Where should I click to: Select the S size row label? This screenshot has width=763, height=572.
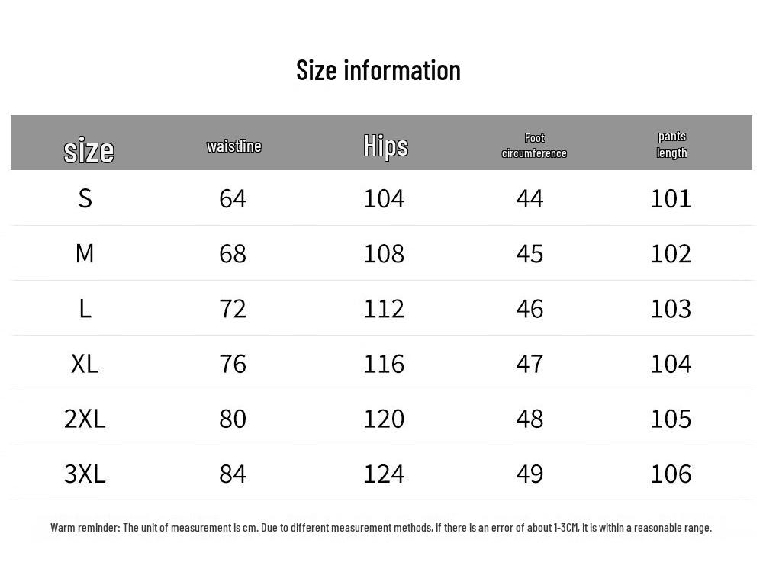click(x=85, y=198)
